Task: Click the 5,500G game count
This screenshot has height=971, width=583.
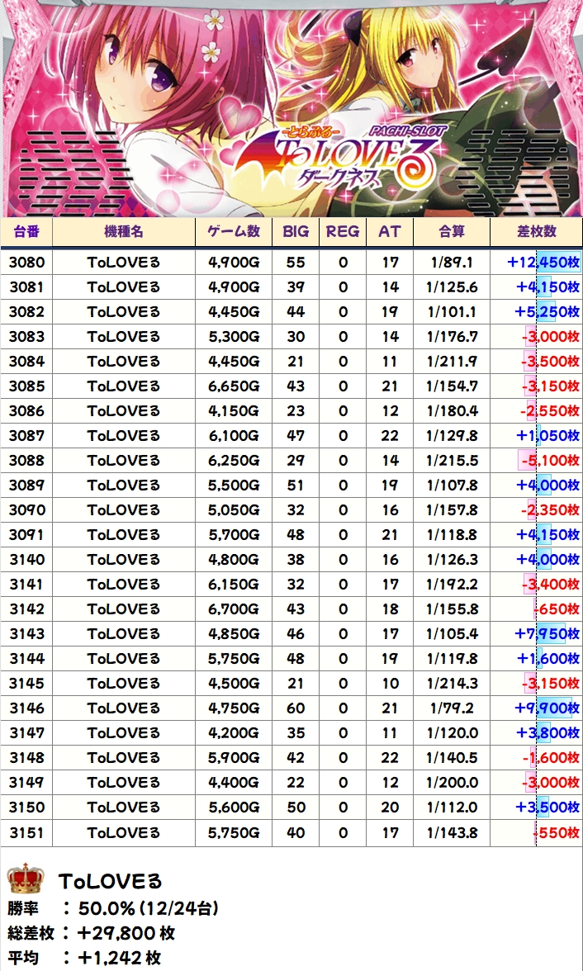Action: point(234,485)
